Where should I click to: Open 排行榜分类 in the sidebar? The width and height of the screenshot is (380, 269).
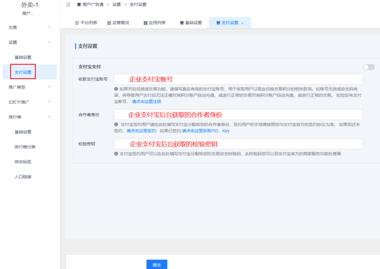[25, 147]
